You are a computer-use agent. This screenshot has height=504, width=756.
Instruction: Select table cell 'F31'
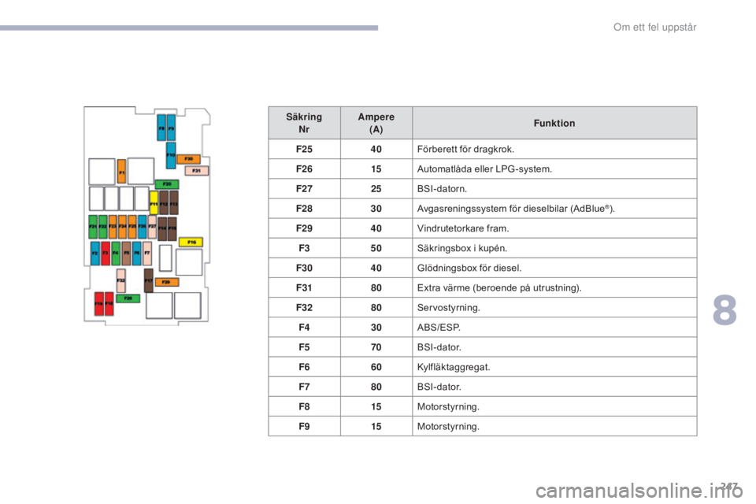coord(304,288)
